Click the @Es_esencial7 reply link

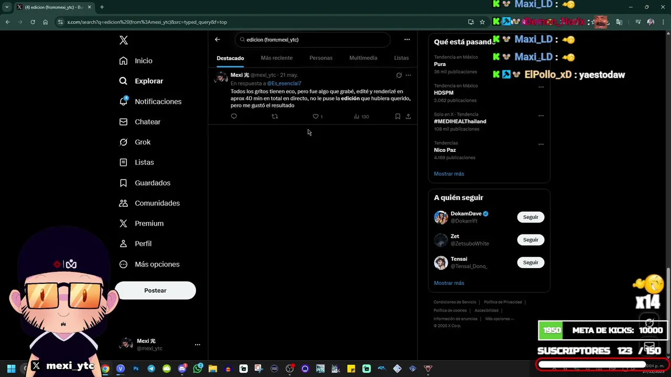point(284,83)
